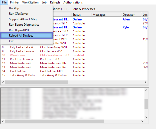The image size is (156, 129).
Task: Click the disabled Warehouse row
Action: pyautogui.click(x=17, y=55)
